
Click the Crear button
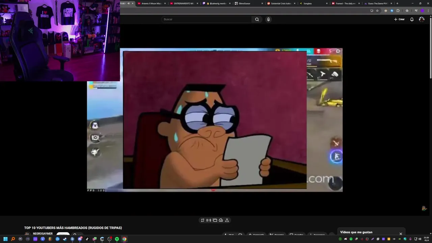(399, 19)
